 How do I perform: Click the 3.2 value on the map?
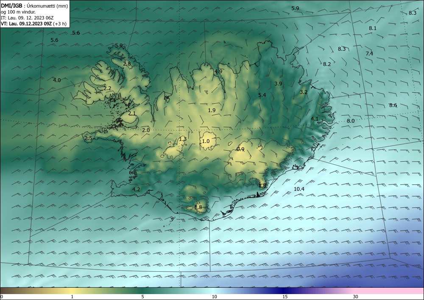coord(304,92)
